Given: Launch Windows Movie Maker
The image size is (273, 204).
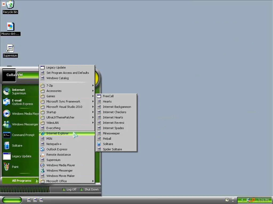Looking at the screenshot, I should click(67, 176).
